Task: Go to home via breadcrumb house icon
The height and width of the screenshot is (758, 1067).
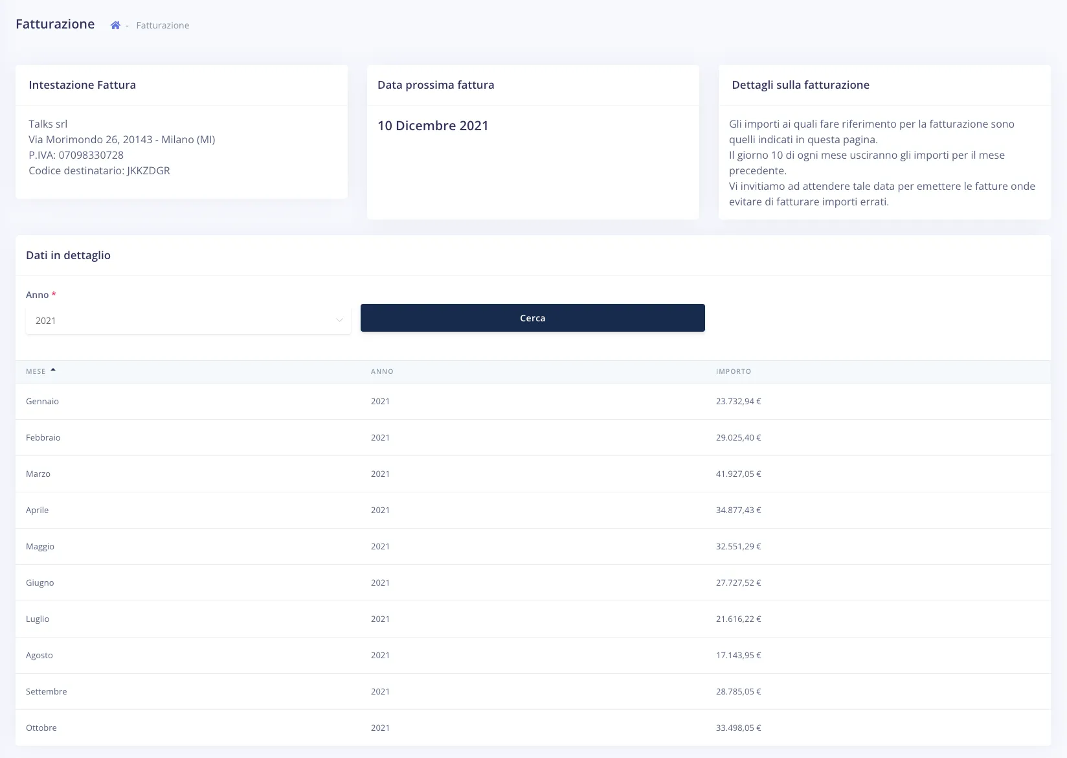Action: [115, 25]
